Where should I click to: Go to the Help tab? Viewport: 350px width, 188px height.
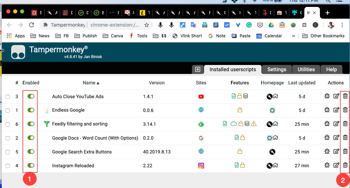tap(331, 69)
